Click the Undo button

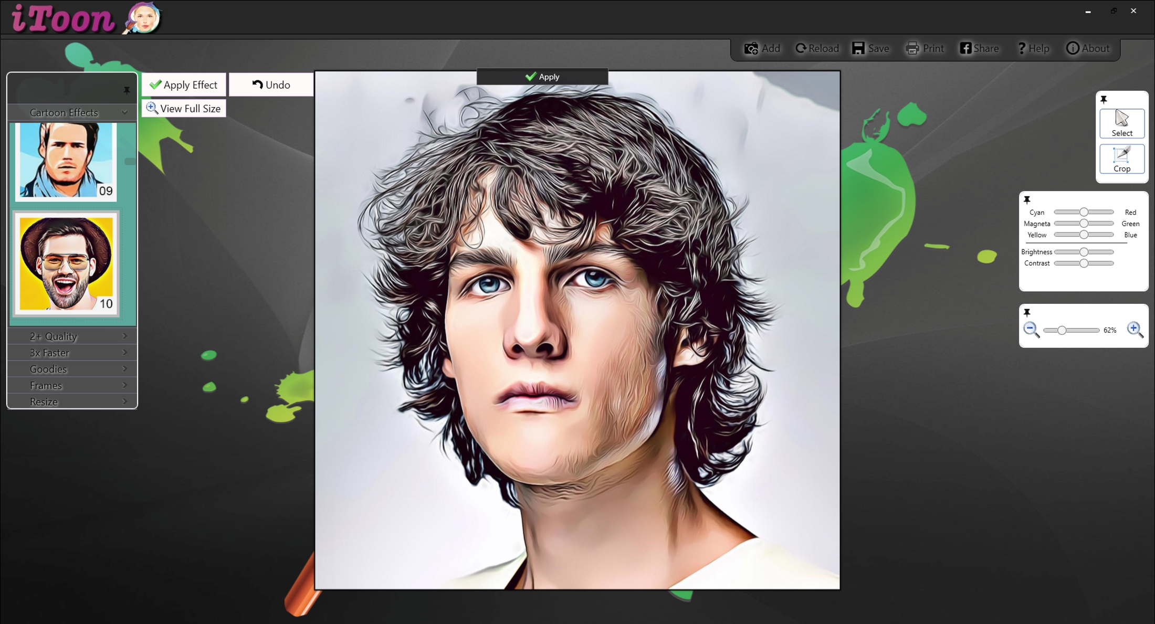click(x=270, y=84)
